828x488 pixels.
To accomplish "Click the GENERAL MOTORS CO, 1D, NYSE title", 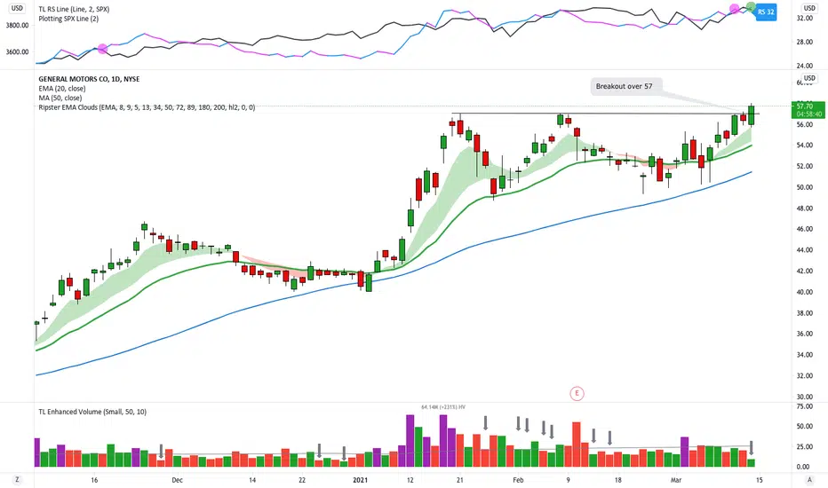I will point(89,79).
